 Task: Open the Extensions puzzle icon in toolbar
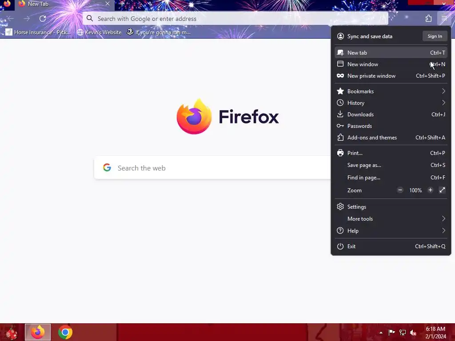(x=429, y=19)
